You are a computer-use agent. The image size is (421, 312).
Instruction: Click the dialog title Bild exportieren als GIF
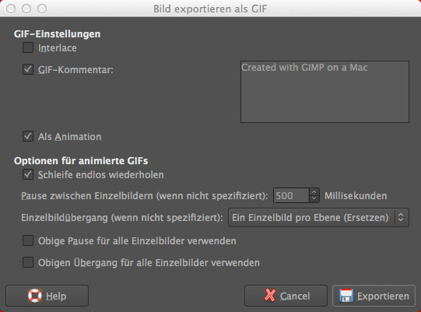[x=210, y=9]
